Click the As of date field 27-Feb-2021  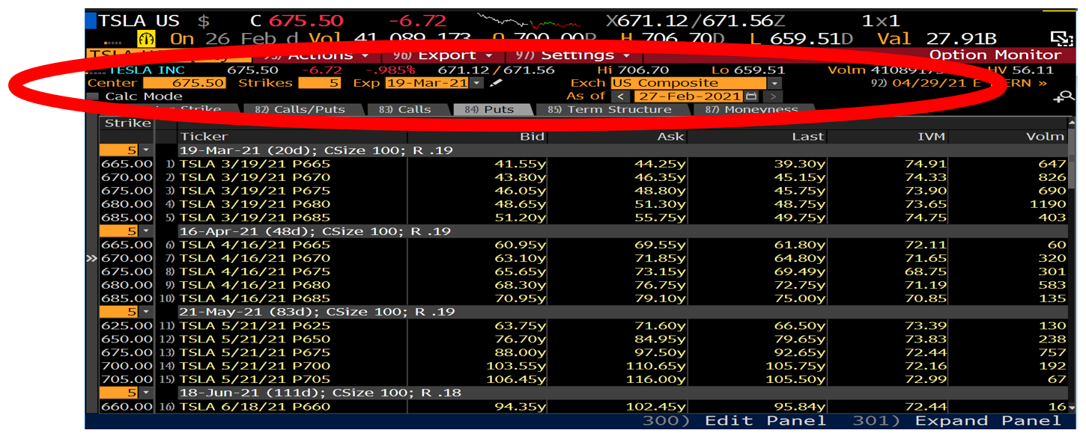click(688, 96)
